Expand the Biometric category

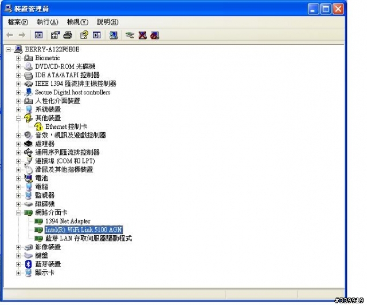[18, 58]
